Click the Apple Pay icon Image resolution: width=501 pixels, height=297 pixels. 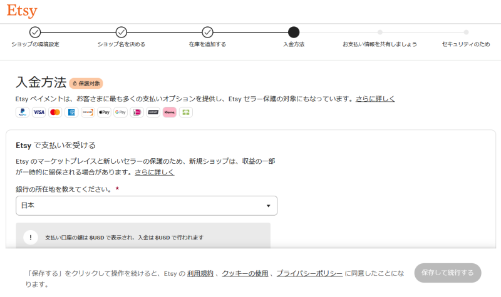[104, 113]
